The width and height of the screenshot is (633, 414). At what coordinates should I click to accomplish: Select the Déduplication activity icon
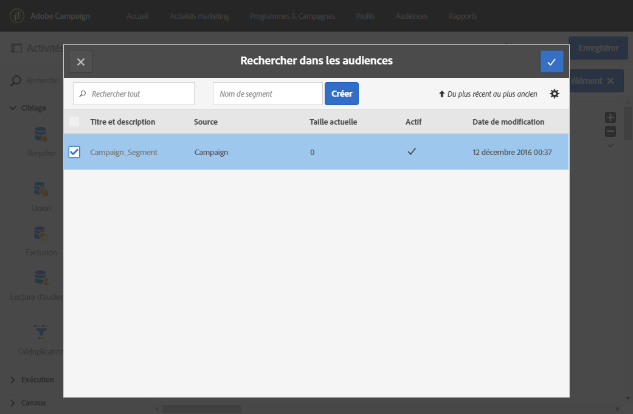pyautogui.click(x=41, y=332)
